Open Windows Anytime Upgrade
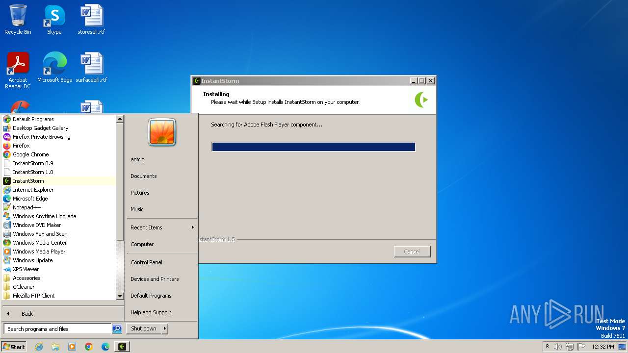 pos(59,216)
